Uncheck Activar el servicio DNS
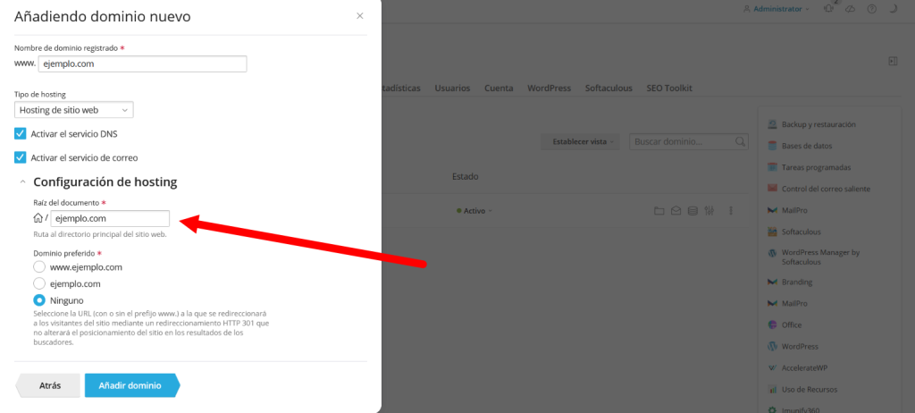 point(21,133)
